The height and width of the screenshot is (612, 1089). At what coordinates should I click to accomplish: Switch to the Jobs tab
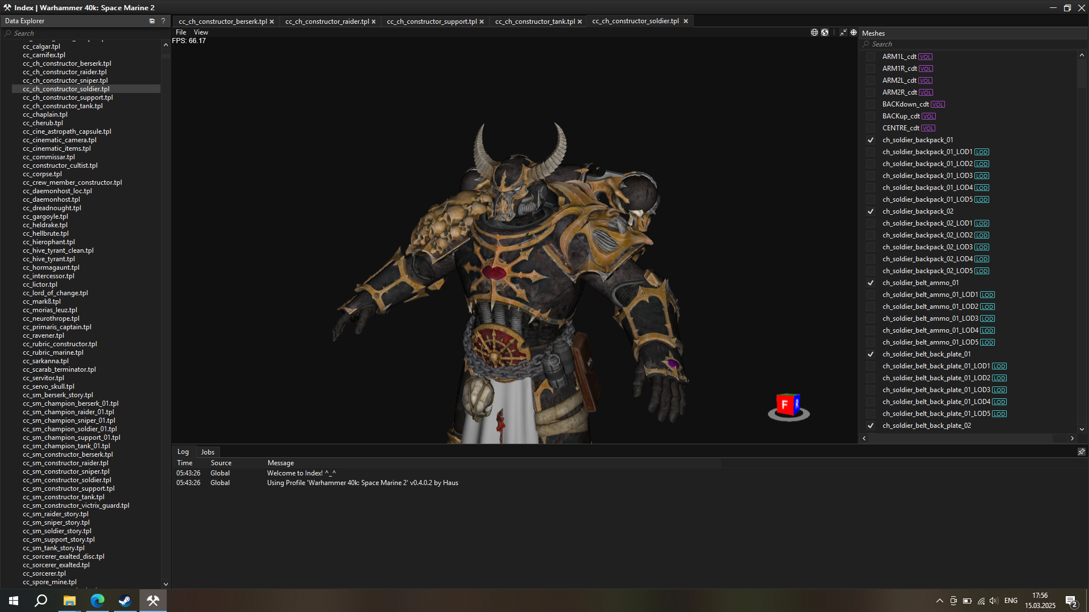[208, 452]
